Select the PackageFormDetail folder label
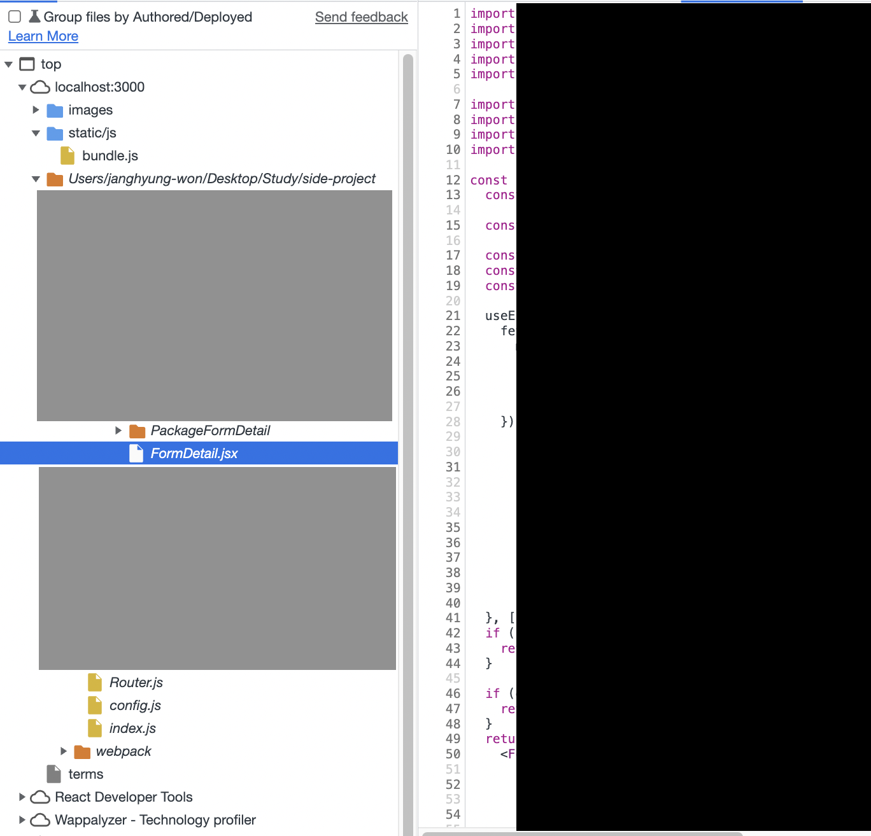871x836 pixels. tap(210, 431)
